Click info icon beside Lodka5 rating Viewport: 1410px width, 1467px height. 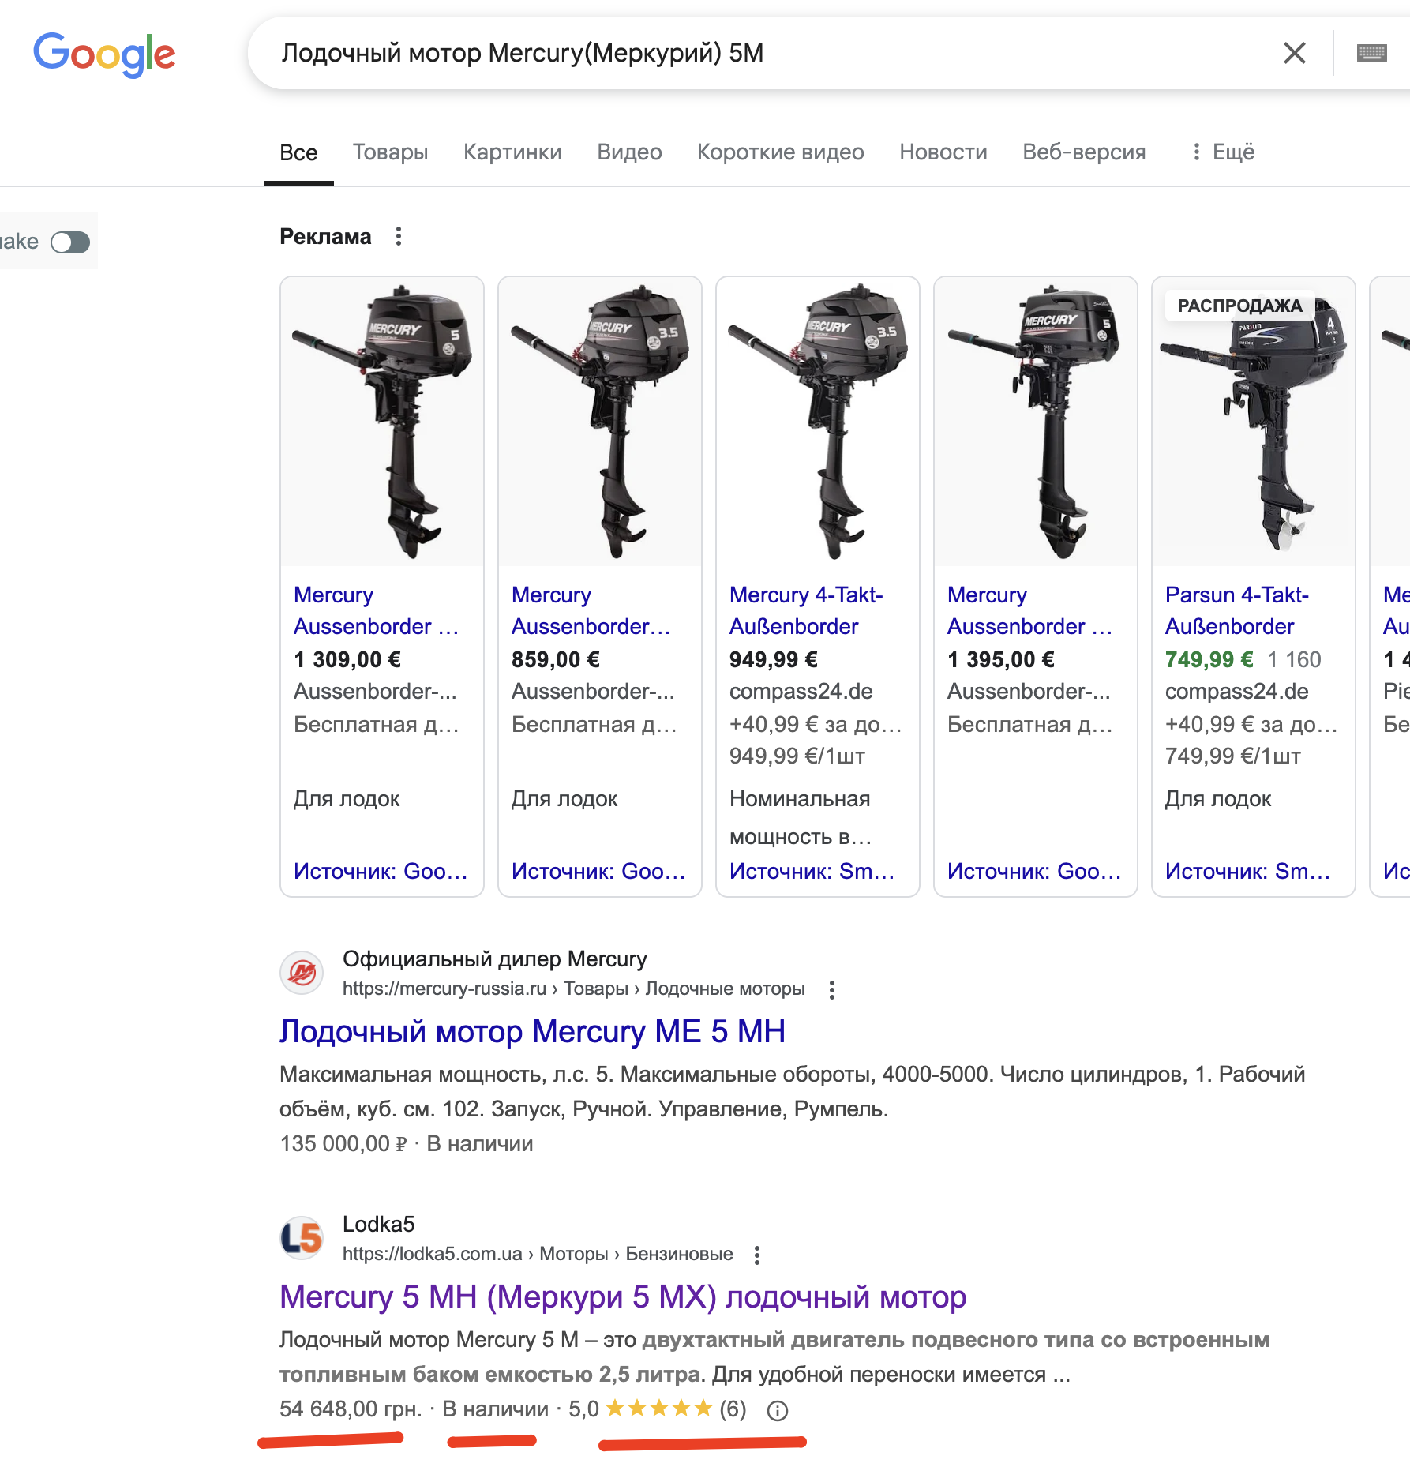778,1411
